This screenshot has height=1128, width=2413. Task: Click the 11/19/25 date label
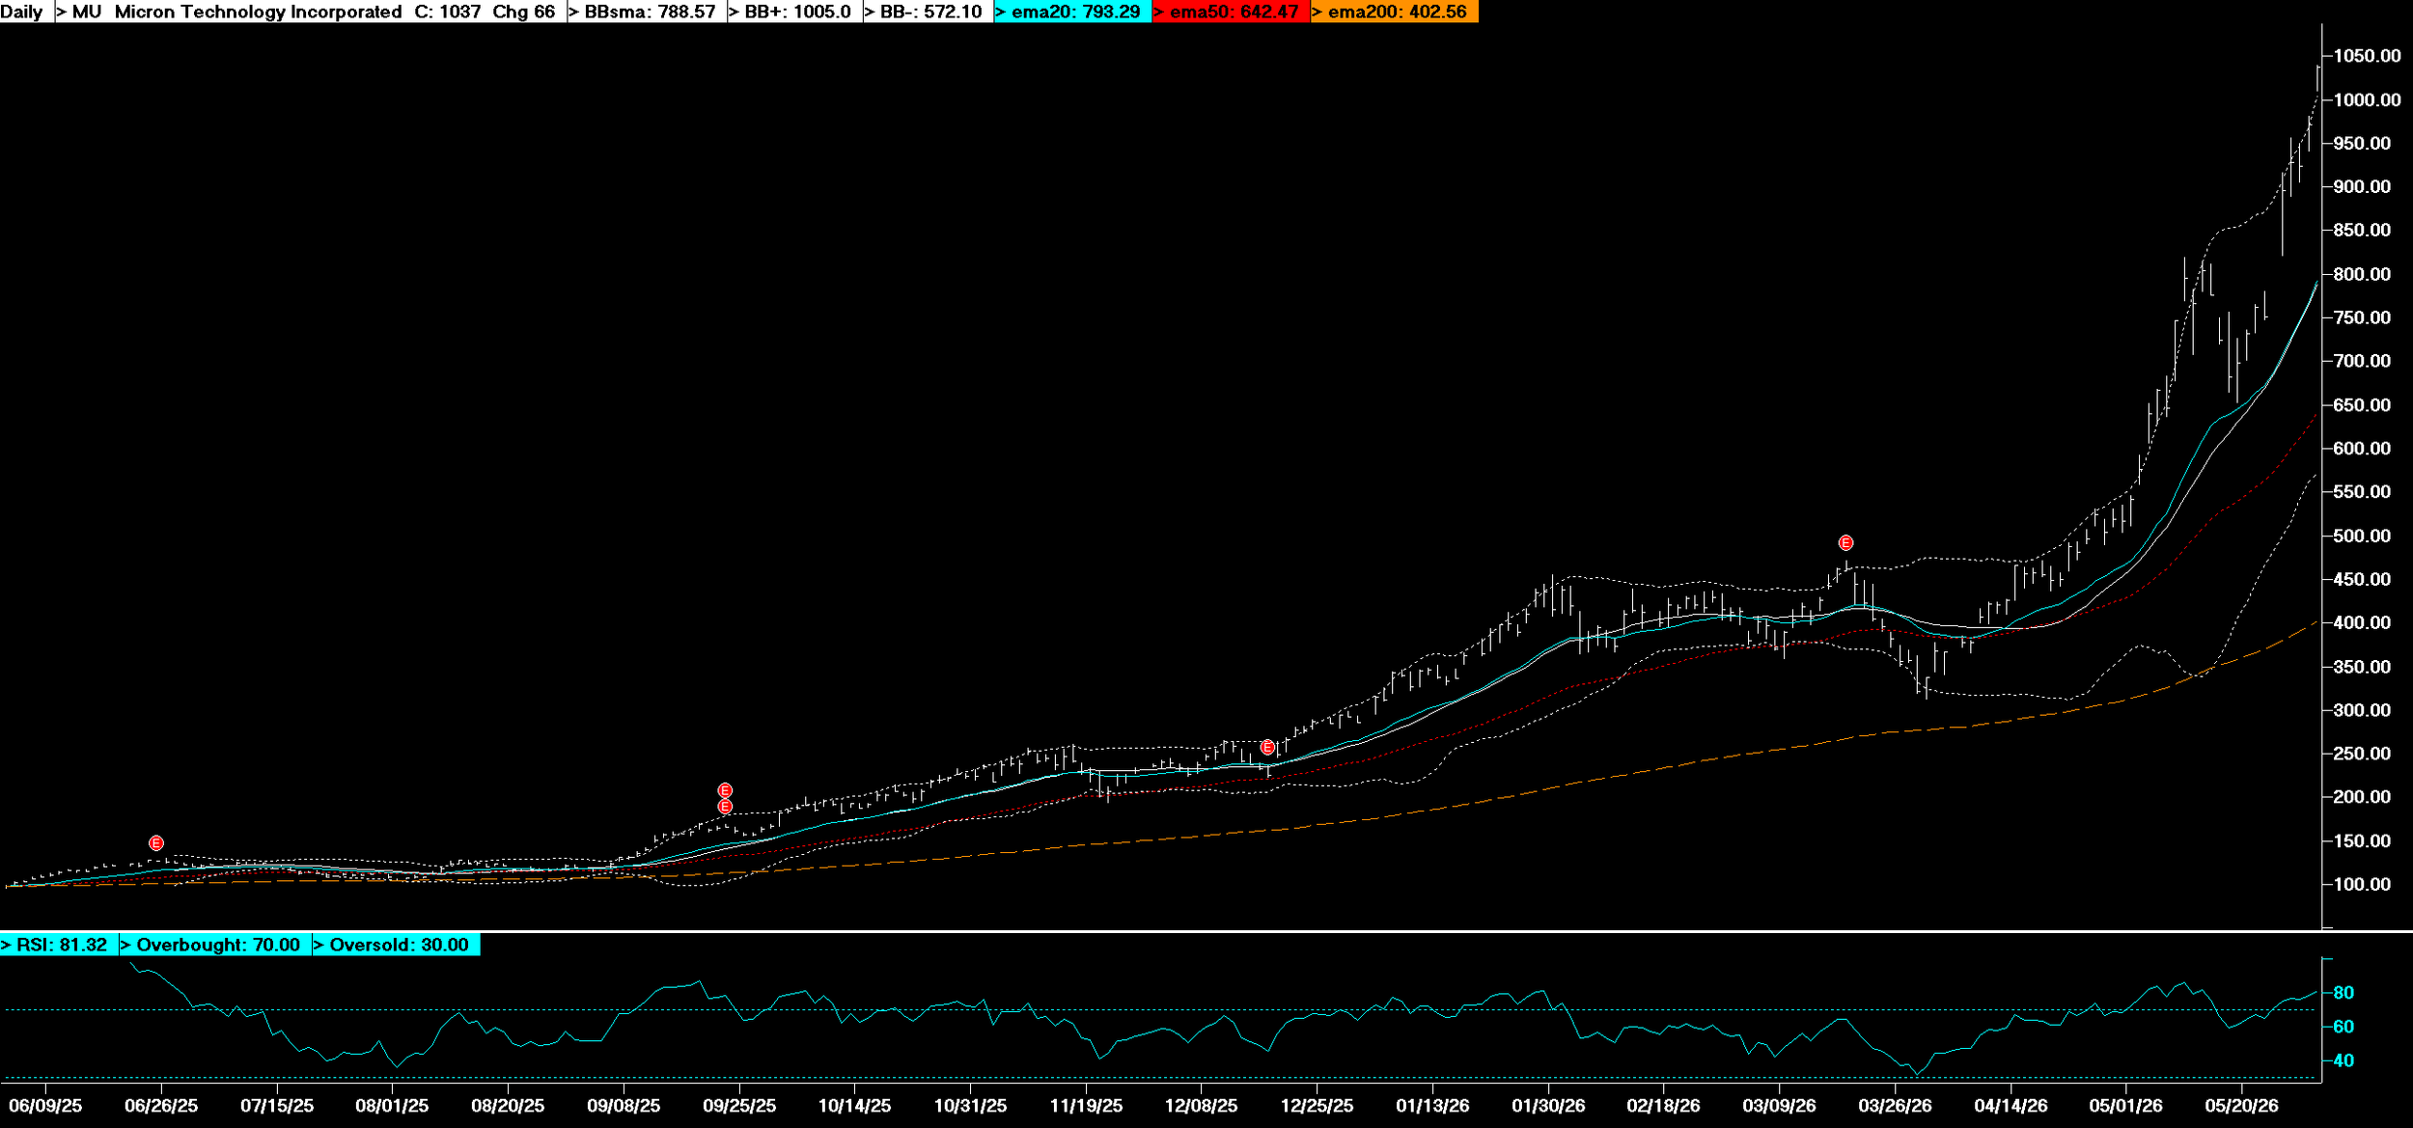[x=1086, y=1106]
